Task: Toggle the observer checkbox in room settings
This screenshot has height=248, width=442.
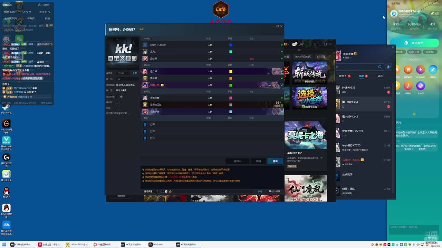Action: [x=117, y=108]
